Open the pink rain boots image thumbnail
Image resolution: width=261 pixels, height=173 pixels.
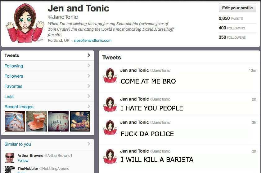pyautogui.click(x=37, y=121)
